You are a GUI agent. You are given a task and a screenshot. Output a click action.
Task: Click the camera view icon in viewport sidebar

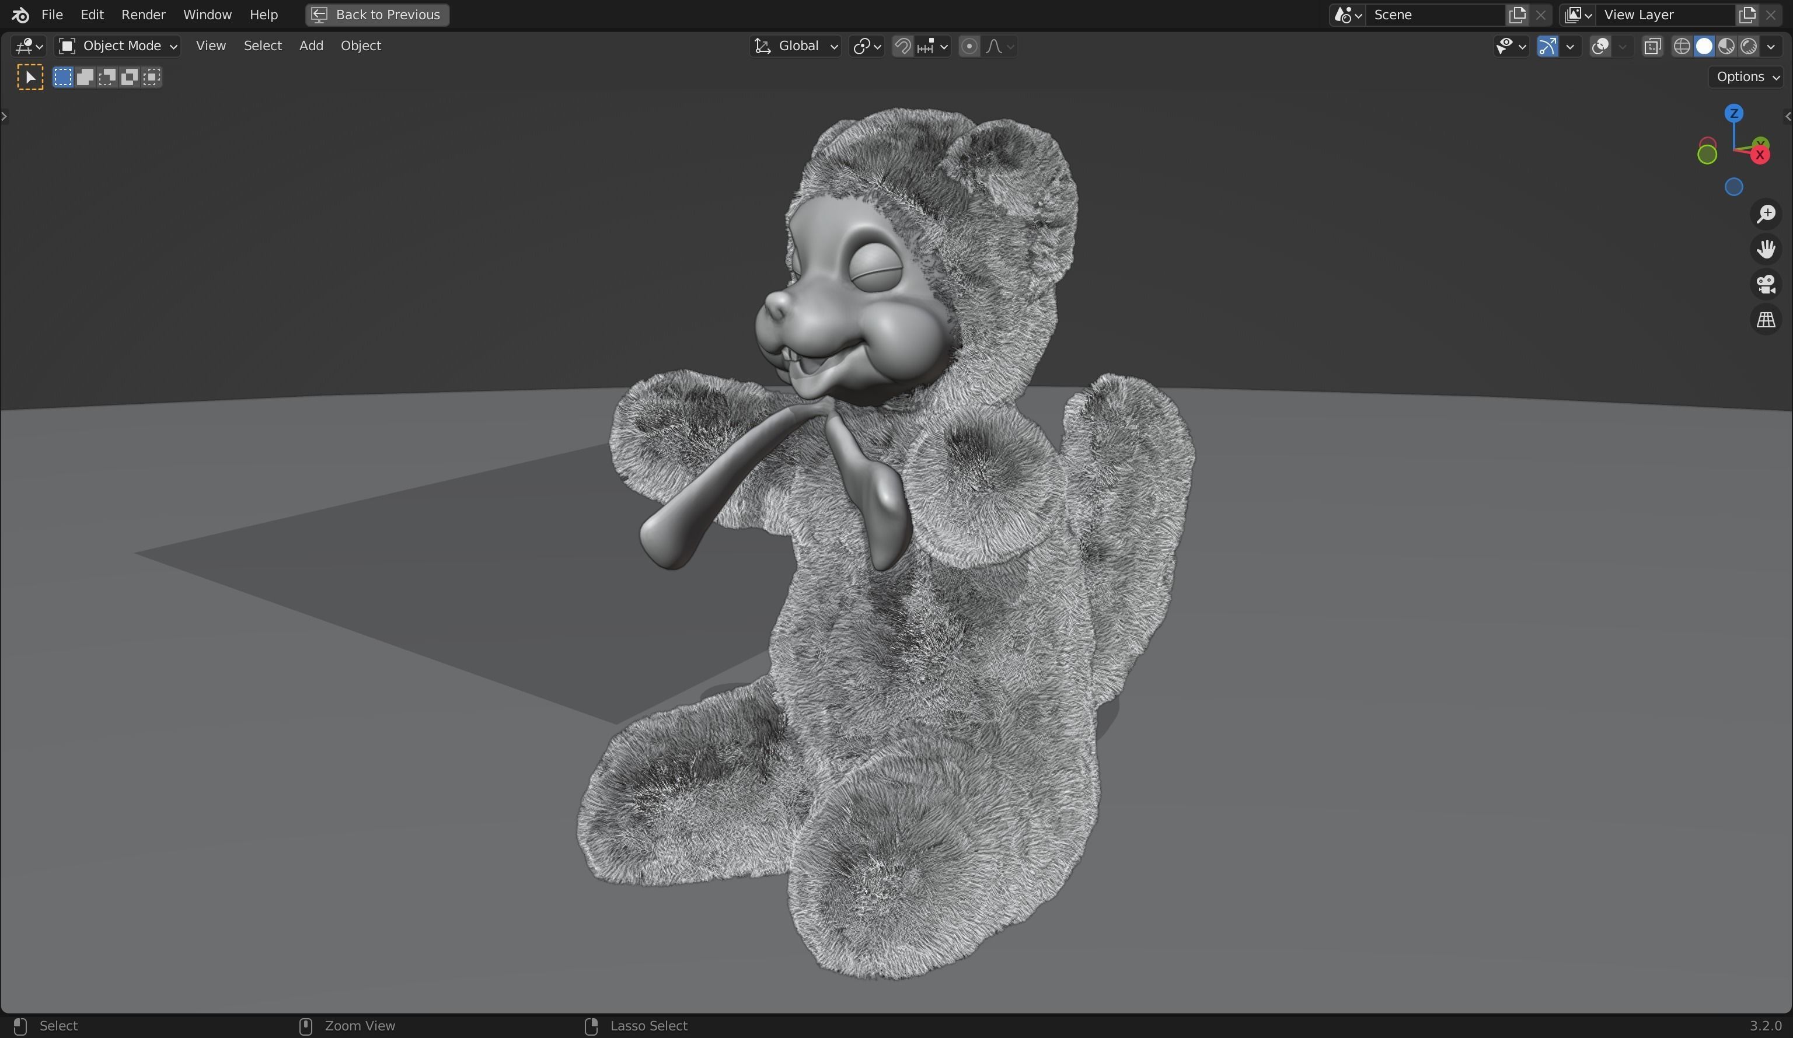point(1767,284)
